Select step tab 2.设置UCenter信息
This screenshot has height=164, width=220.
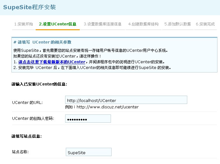tap(58, 24)
